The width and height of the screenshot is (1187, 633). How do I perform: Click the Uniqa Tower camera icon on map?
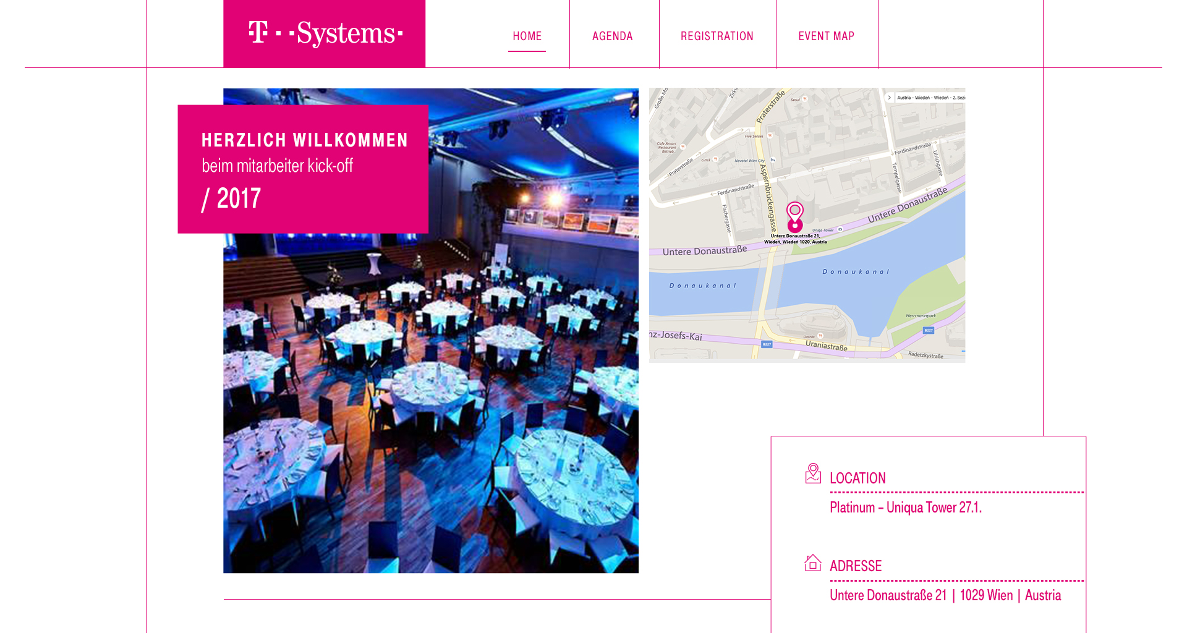(x=840, y=229)
